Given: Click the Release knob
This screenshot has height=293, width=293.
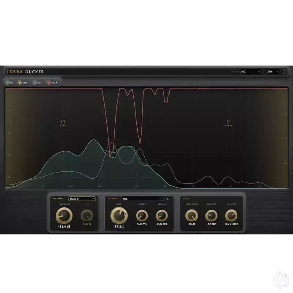Looking at the screenshot, I should (162, 215).
